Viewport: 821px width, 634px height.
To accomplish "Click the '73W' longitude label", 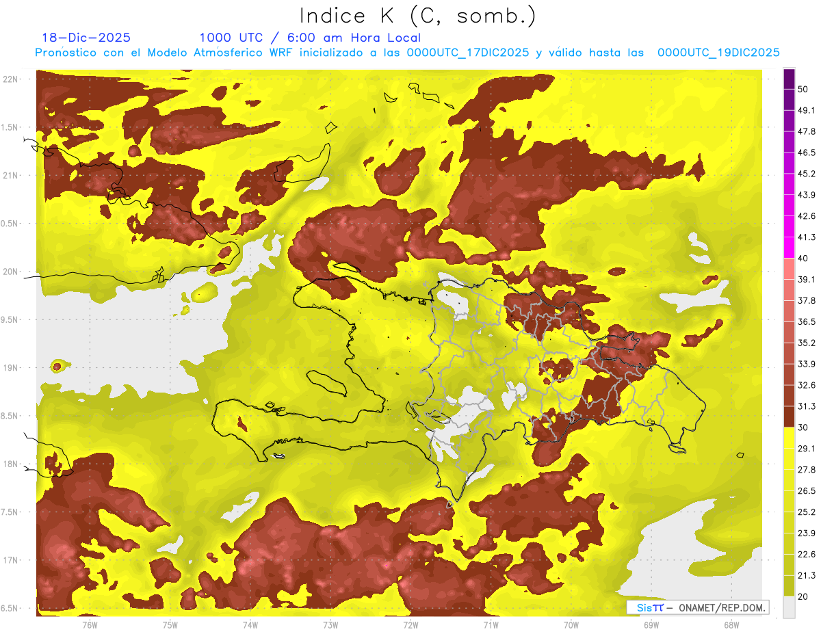I will coord(330,625).
